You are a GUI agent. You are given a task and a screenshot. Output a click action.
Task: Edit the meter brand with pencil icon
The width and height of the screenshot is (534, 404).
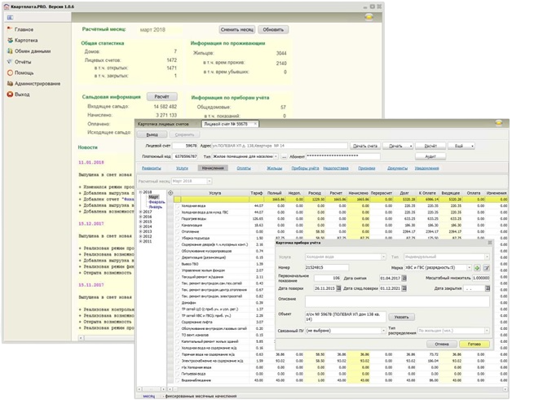487,268
